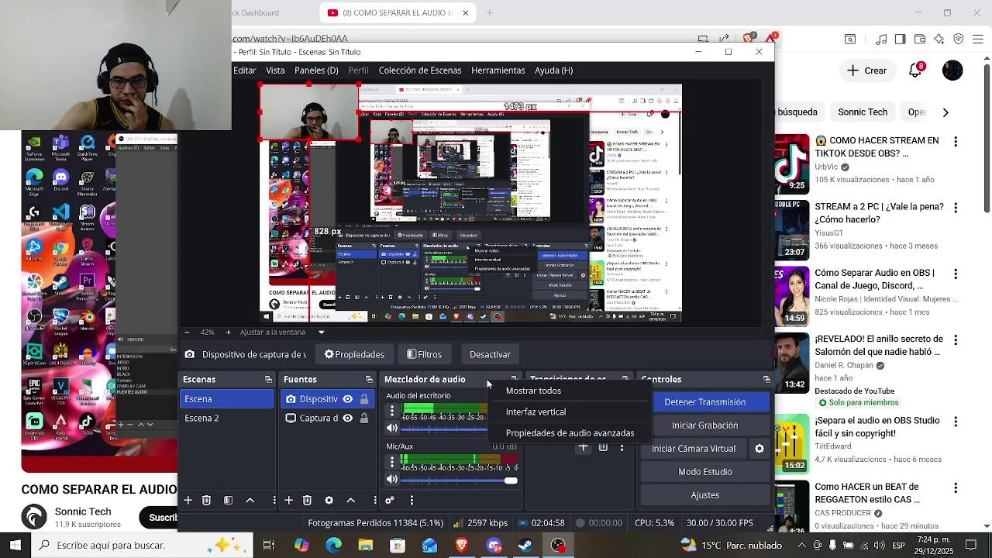Open Mic/Aux options dots

(x=392, y=462)
